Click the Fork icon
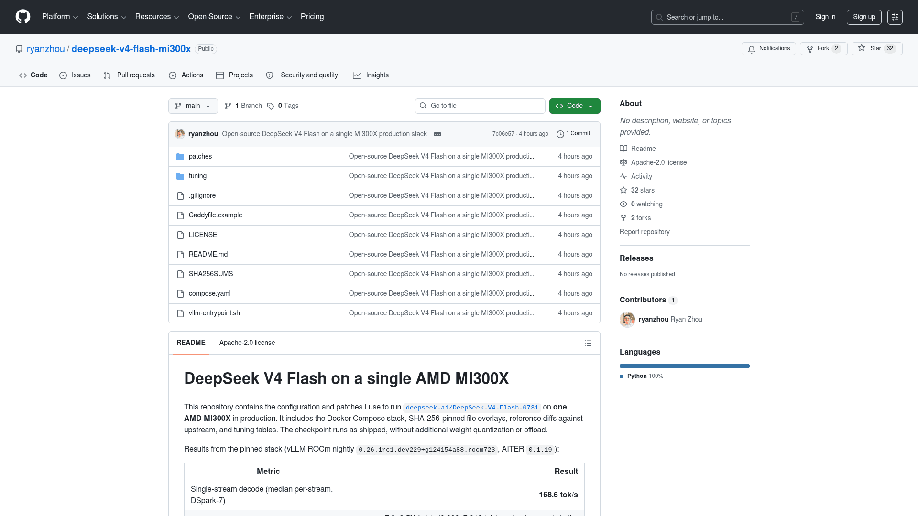918x516 pixels. click(x=810, y=49)
